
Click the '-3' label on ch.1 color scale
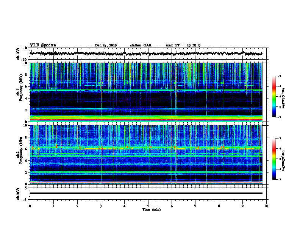279,76
